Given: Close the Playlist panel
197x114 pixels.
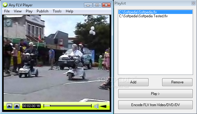Looking at the screenshot, I should [x=193, y=3].
